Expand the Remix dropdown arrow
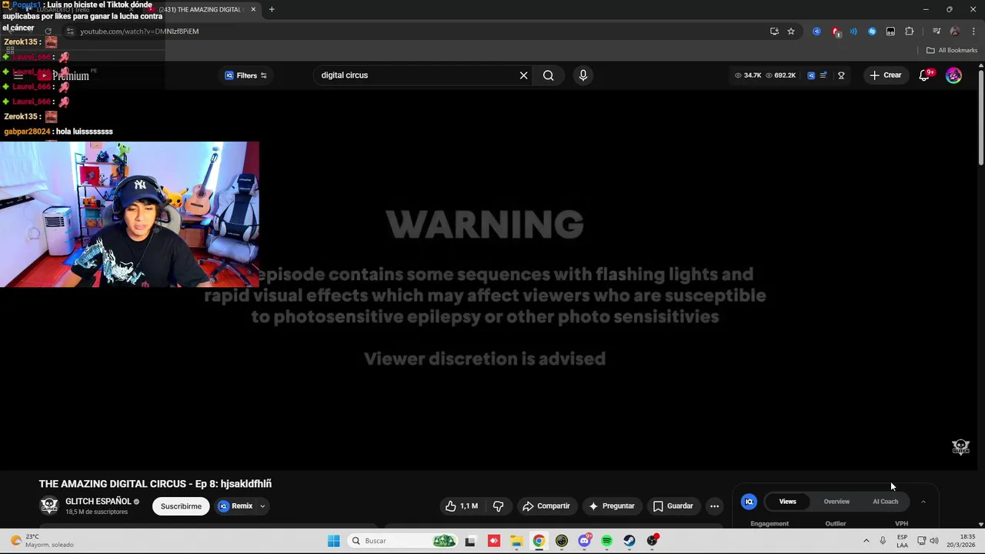 (262, 506)
